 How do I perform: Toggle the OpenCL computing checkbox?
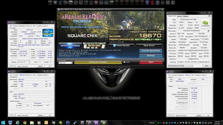click(x=178, y=62)
